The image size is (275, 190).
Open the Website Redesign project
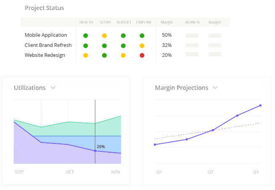pos(45,55)
